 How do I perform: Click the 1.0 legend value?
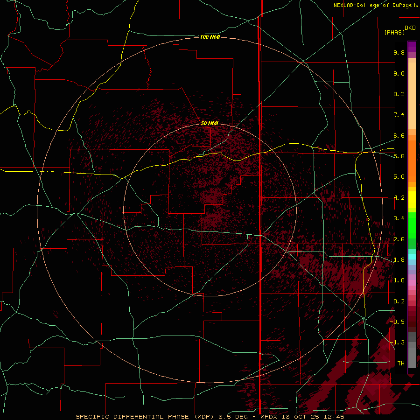pos(399,280)
